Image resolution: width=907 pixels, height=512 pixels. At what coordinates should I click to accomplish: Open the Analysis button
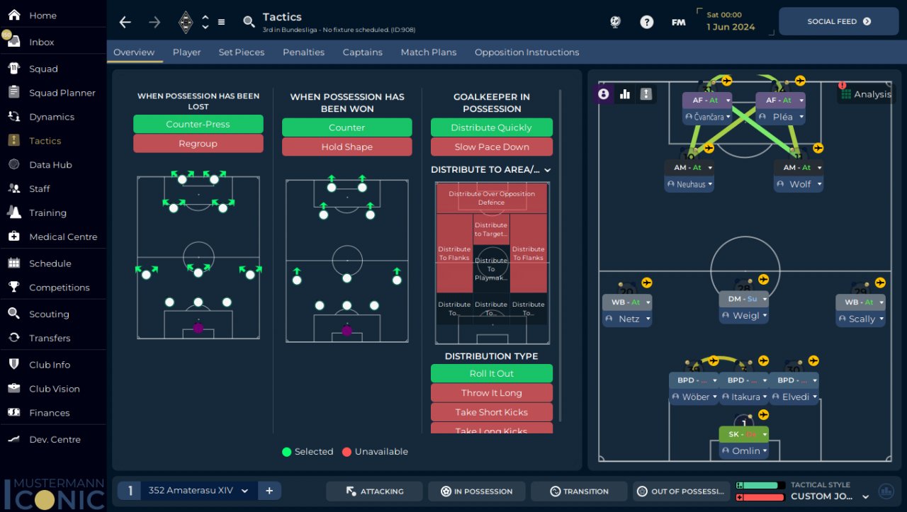[x=866, y=94]
